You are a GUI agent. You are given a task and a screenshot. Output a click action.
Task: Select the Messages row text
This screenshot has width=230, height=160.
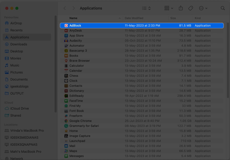(x=76, y=156)
